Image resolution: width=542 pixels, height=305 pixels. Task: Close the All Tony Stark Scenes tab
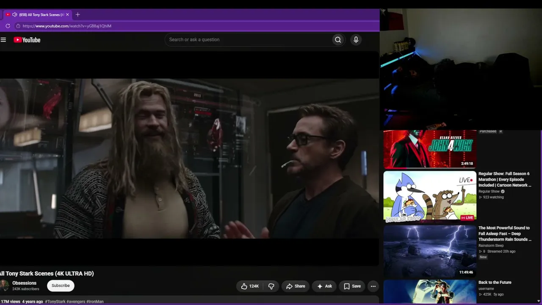[67, 14]
